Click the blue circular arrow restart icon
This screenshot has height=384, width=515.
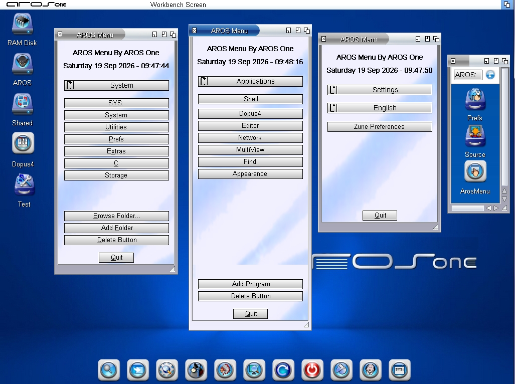coord(283,369)
